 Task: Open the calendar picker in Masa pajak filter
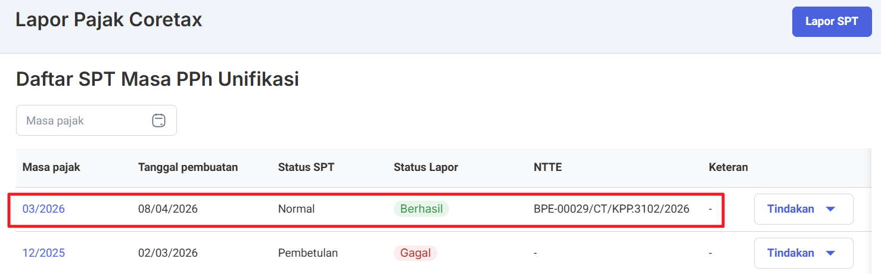point(158,120)
